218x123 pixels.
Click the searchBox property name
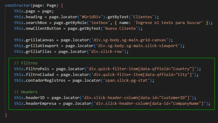click(36, 23)
